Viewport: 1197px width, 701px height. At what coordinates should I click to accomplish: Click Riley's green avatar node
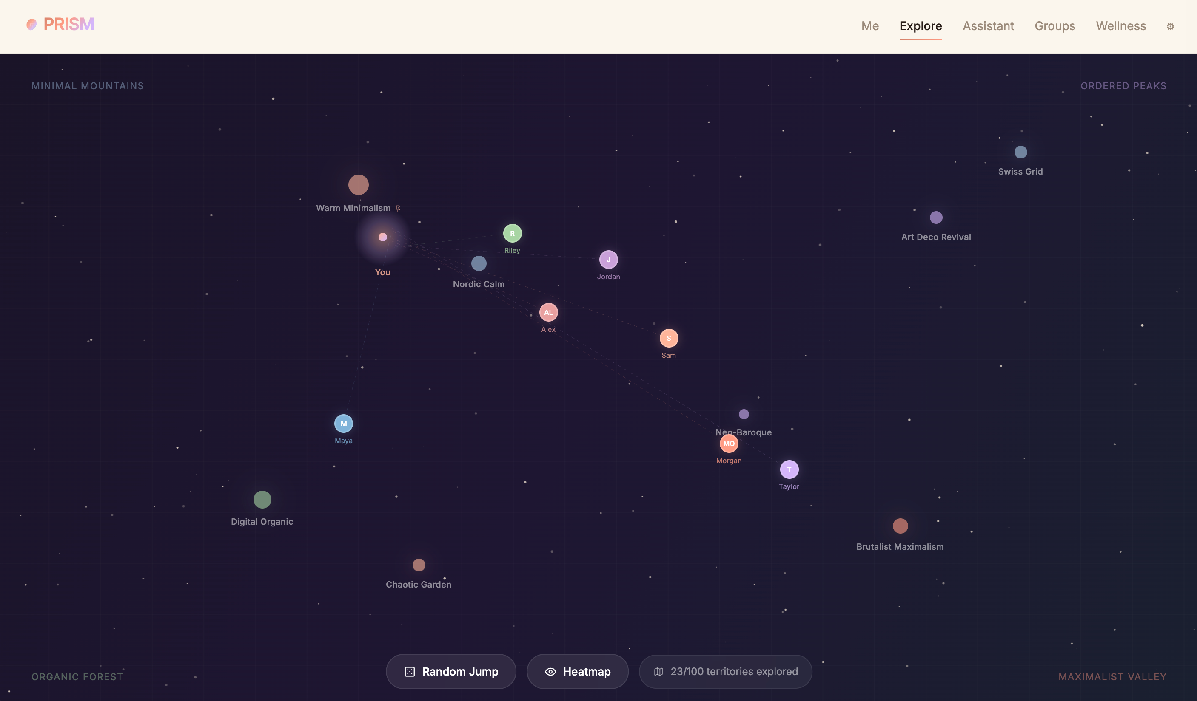[512, 233]
